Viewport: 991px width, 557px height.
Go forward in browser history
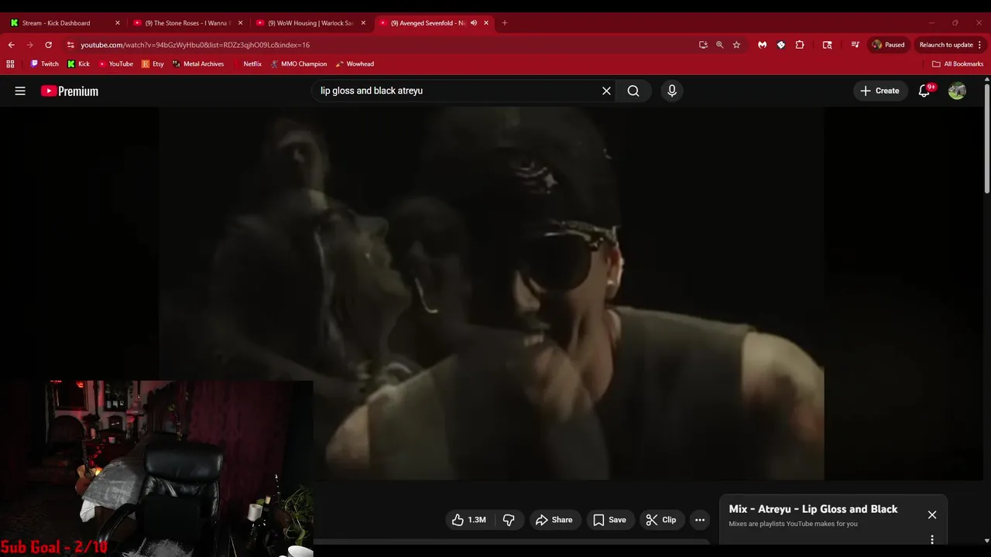(30, 45)
